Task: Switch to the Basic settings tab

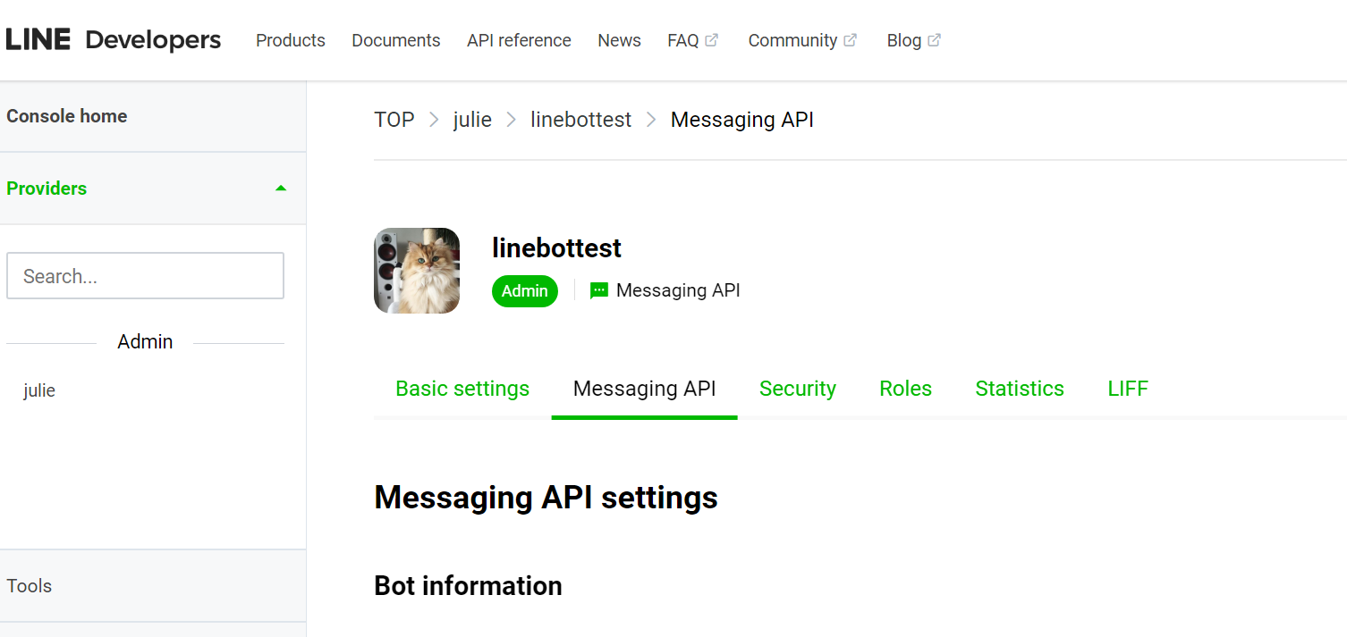Action: pos(462,389)
